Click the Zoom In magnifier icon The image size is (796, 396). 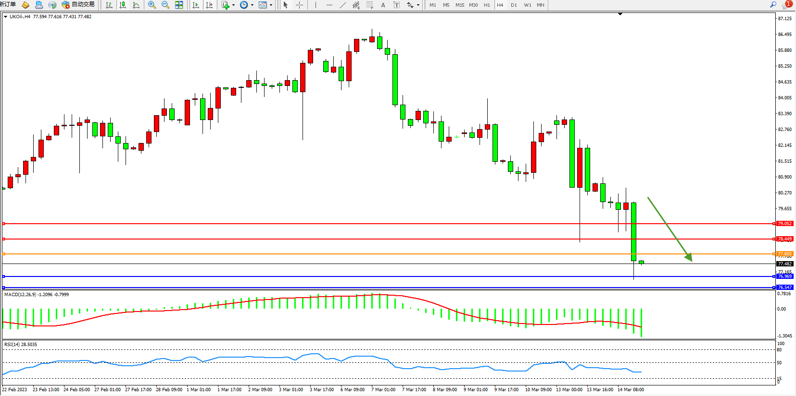tap(152, 5)
